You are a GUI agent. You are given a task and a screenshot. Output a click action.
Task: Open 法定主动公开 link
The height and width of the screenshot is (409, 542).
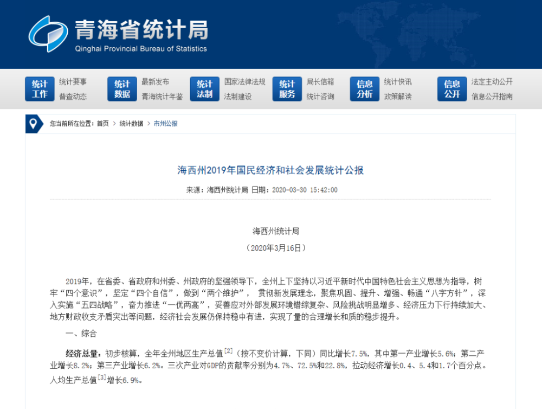coord(492,82)
